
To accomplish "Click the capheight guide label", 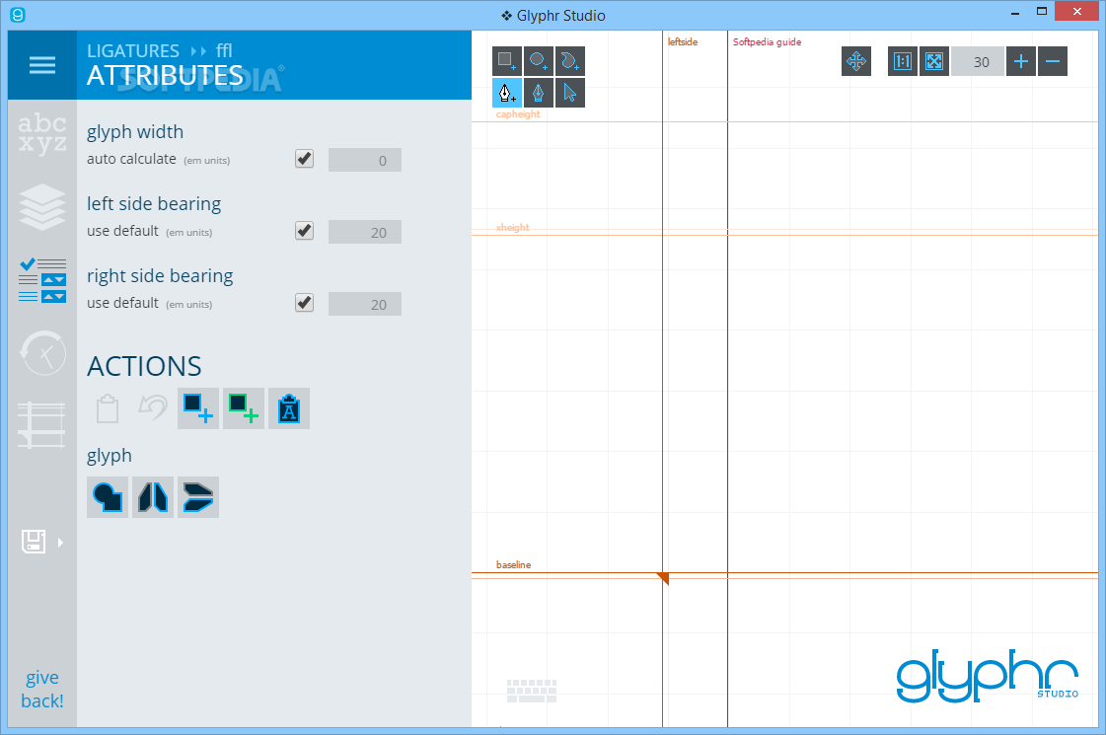I will pos(518,113).
